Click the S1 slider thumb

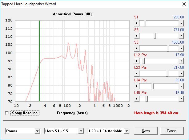145,23
